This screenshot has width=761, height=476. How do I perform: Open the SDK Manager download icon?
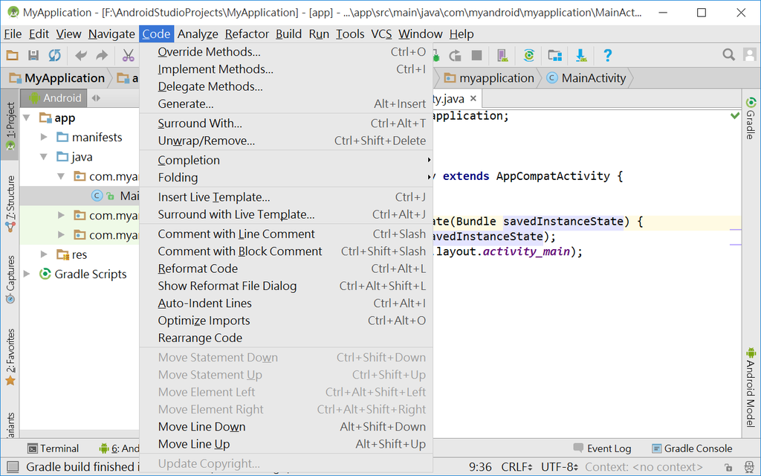click(581, 55)
